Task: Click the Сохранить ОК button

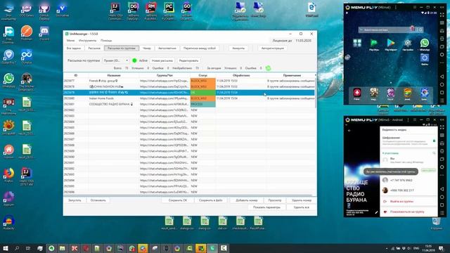Action: click(x=178, y=200)
